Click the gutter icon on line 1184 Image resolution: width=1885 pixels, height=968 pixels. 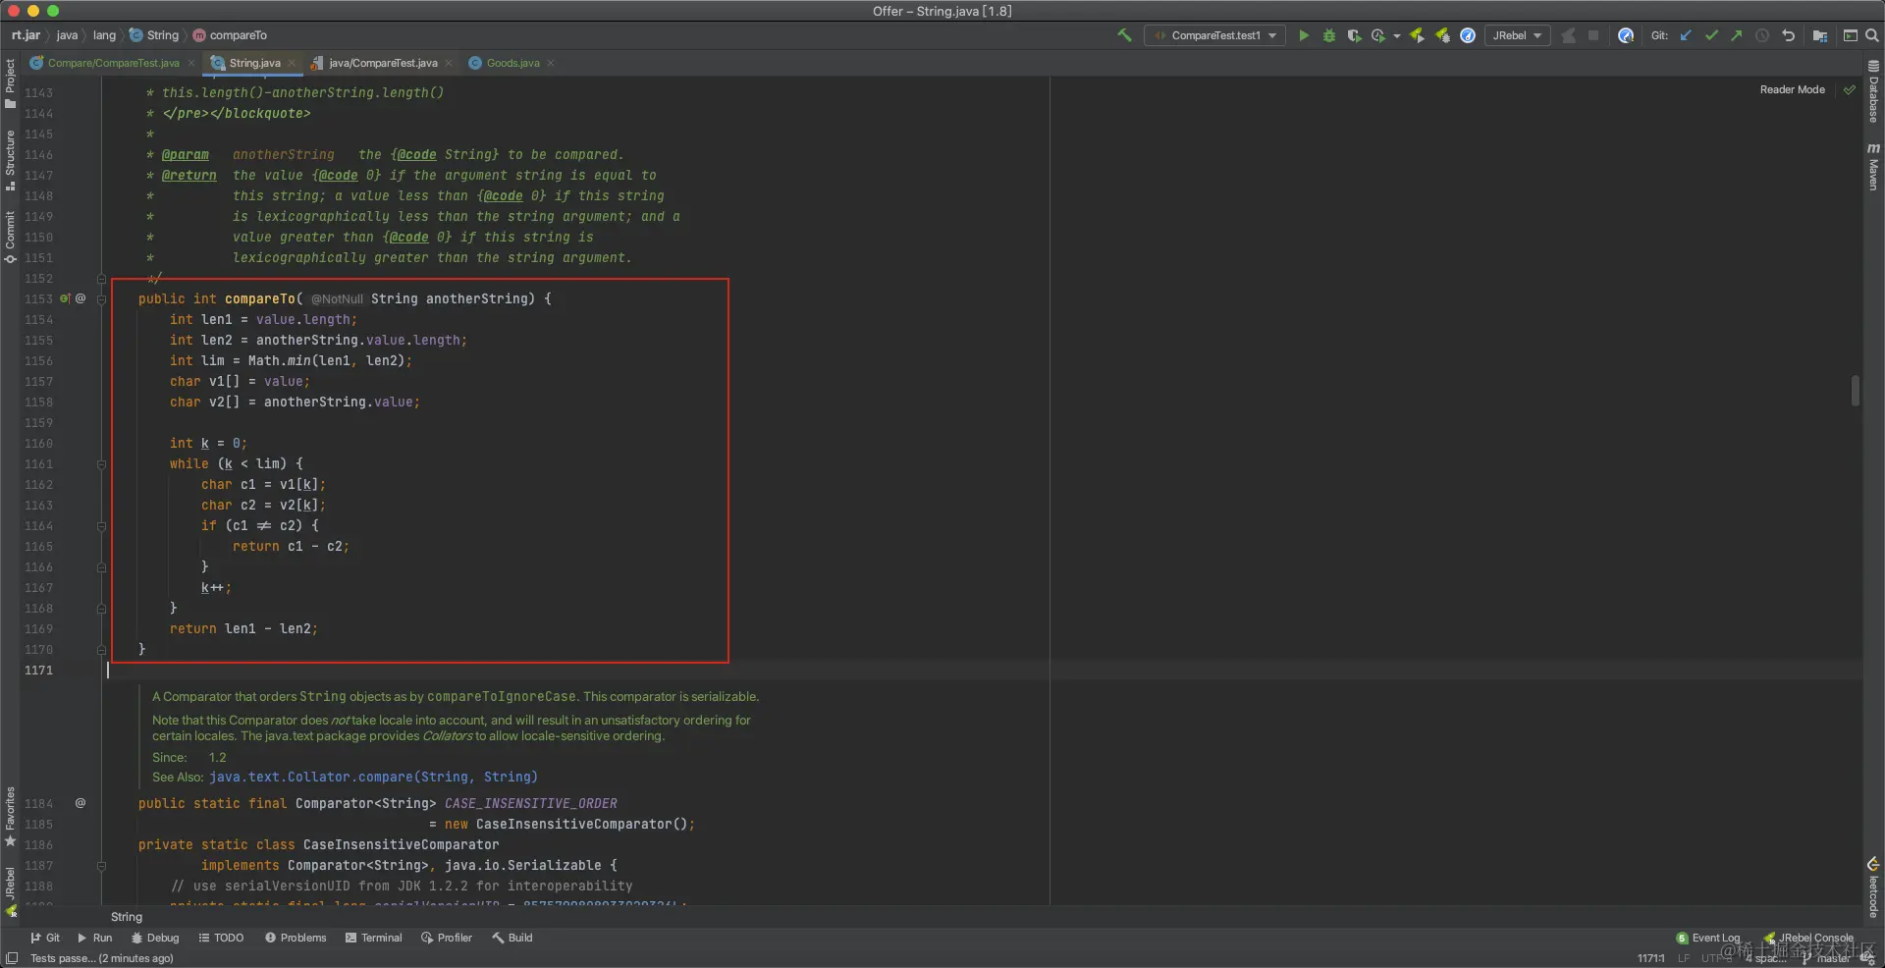pyautogui.click(x=81, y=803)
